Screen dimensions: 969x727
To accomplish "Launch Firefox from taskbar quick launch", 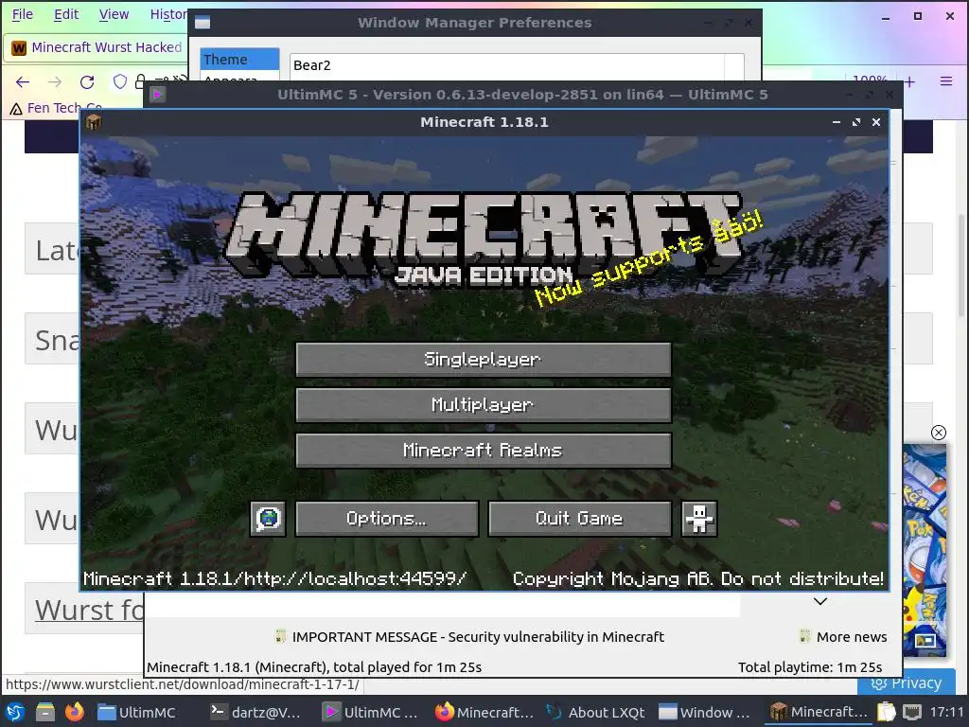I will [75, 712].
